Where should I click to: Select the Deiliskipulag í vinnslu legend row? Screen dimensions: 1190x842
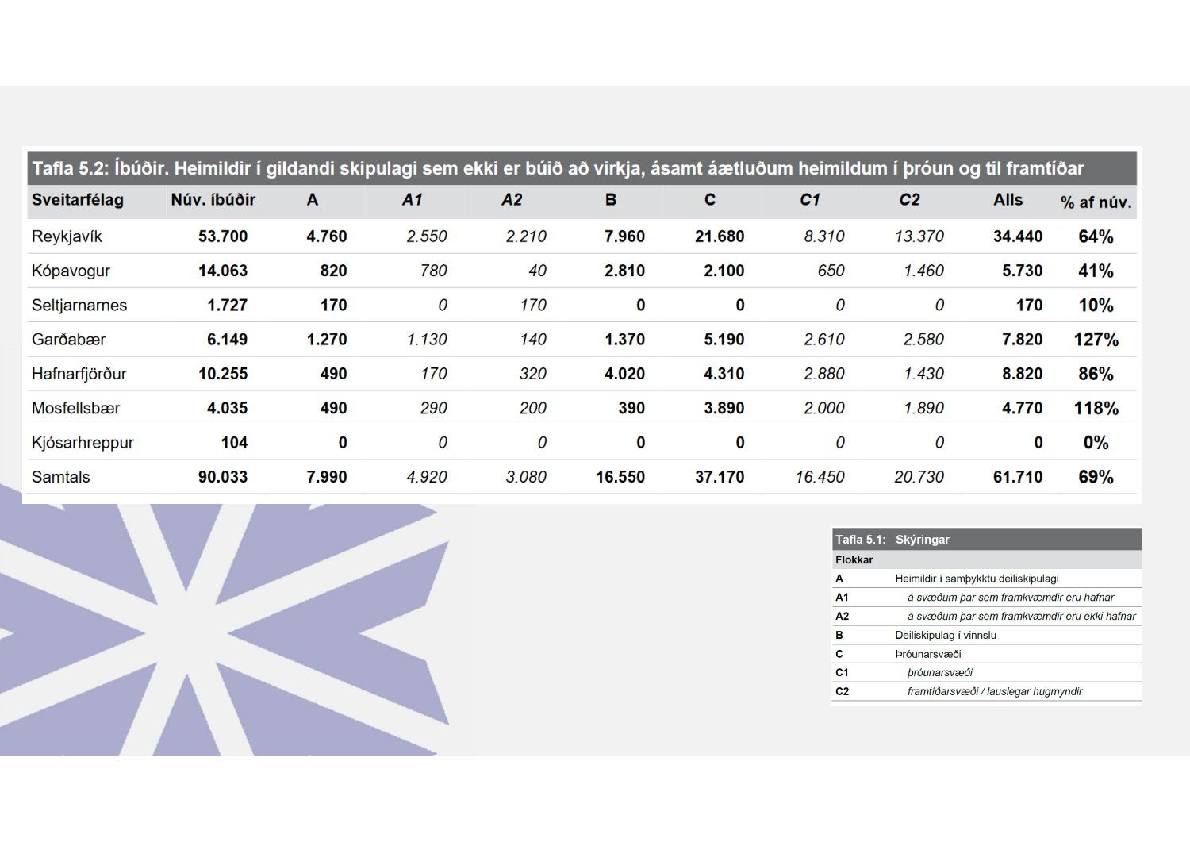point(946,635)
